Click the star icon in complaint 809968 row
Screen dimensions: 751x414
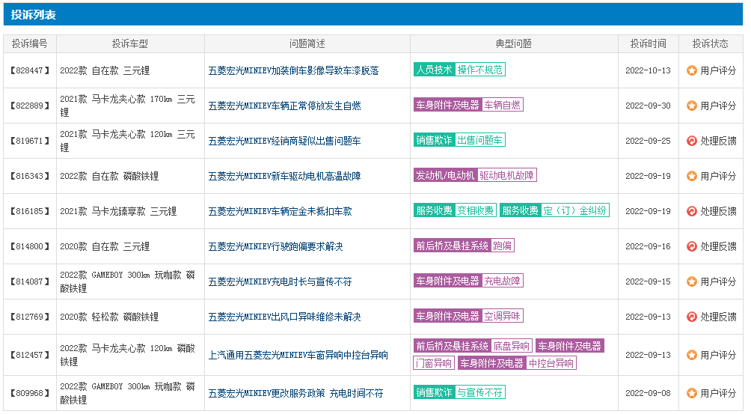coord(692,393)
